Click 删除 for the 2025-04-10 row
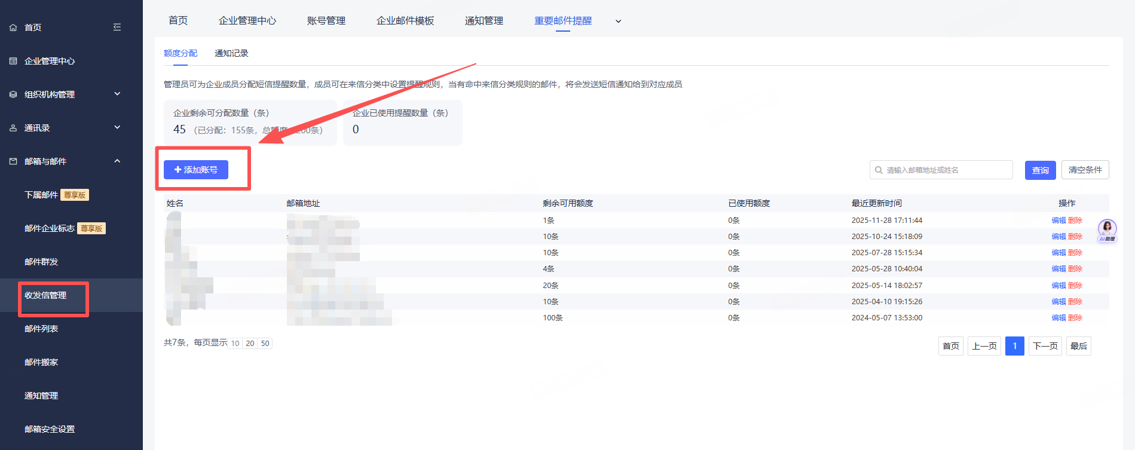Viewport: 1135px width, 450px height. click(x=1075, y=302)
